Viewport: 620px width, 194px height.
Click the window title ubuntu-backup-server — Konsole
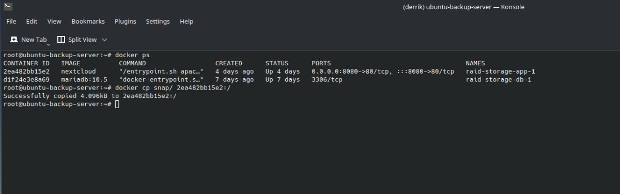[463, 7]
